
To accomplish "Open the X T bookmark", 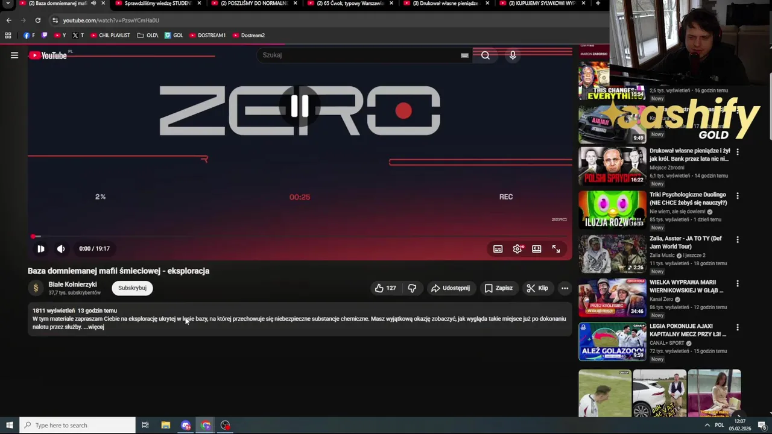I will pos(78,36).
